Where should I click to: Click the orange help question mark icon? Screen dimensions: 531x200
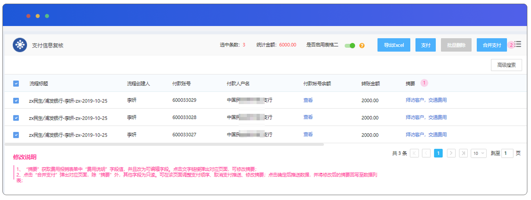pos(362,46)
